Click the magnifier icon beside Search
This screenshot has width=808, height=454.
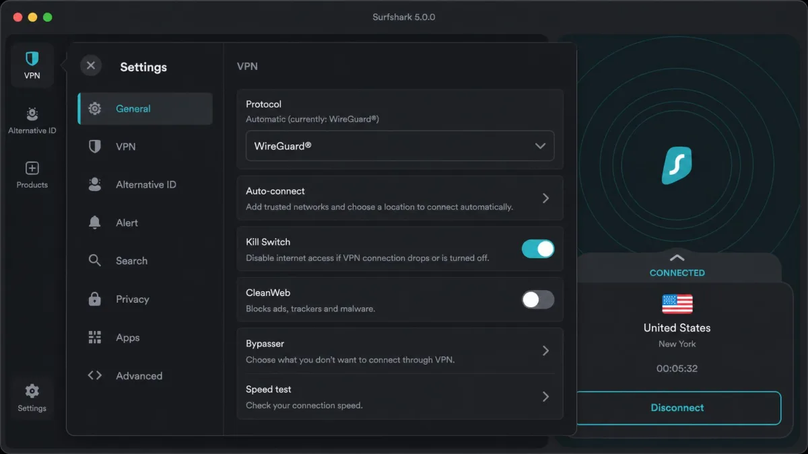point(95,260)
